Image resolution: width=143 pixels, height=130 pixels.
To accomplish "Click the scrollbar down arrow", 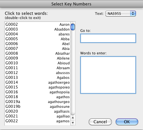I will pyautogui.click(x=73, y=123).
